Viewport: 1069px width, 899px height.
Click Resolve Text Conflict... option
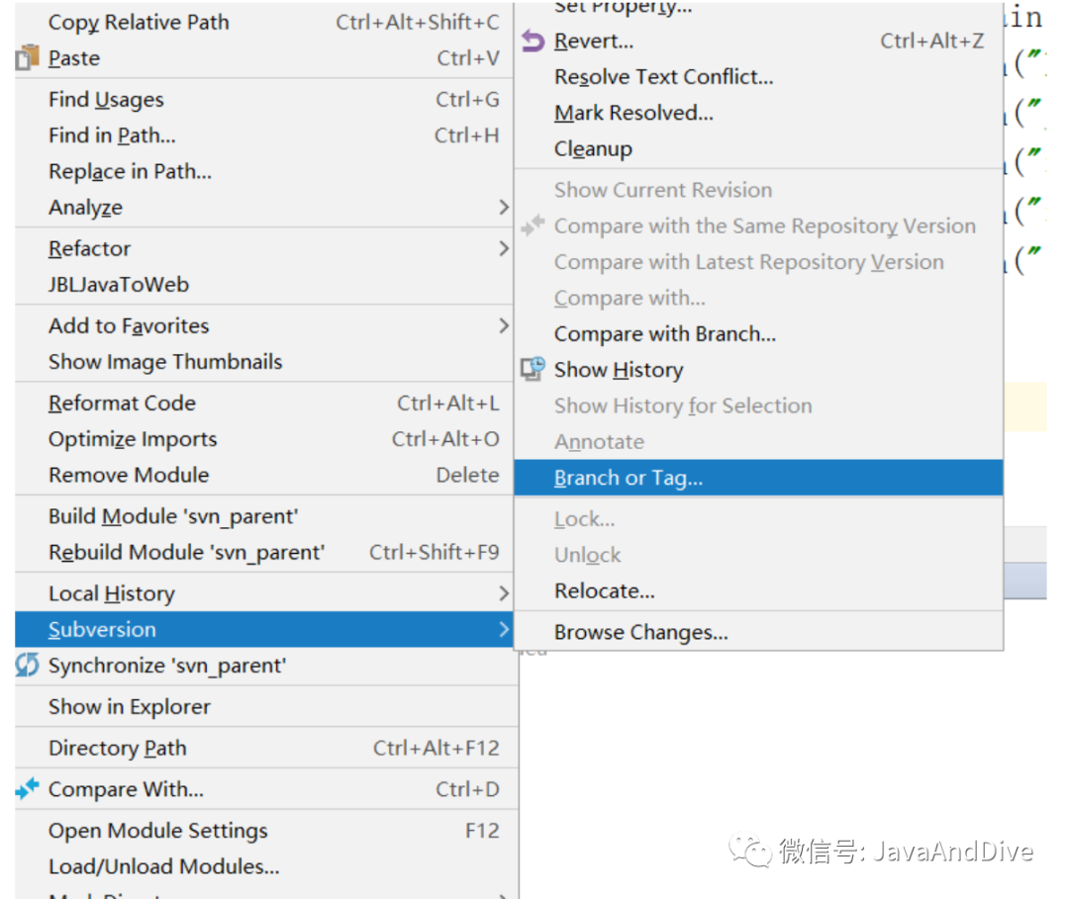[664, 77]
